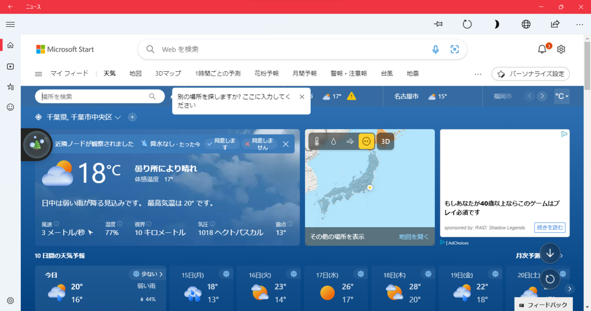Open 17日(水) sunny forecast card

(336, 288)
